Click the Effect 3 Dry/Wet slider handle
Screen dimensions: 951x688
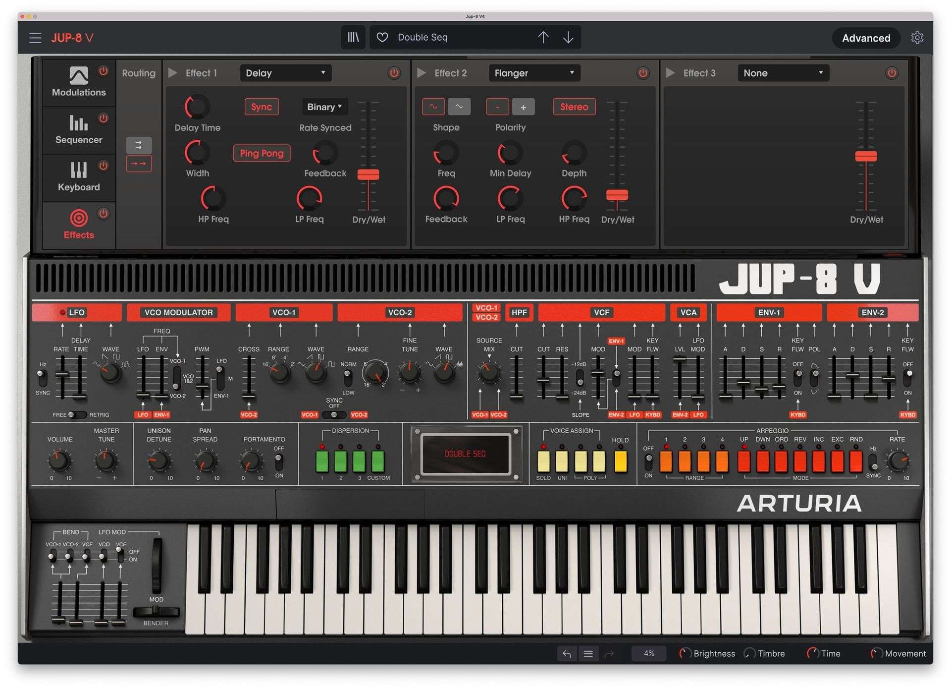click(865, 156)
